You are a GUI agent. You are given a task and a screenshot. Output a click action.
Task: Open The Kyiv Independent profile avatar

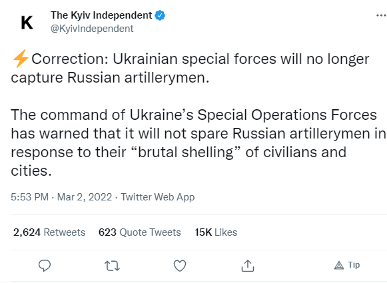tap(27, 23)
